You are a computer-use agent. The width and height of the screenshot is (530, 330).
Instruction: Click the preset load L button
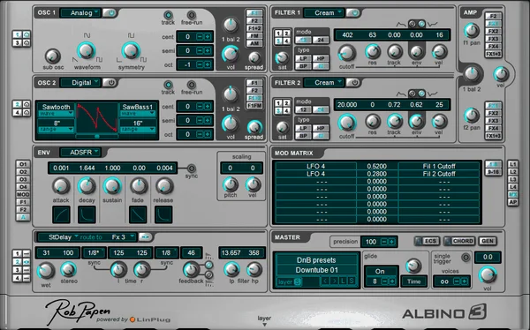point(343,281)
